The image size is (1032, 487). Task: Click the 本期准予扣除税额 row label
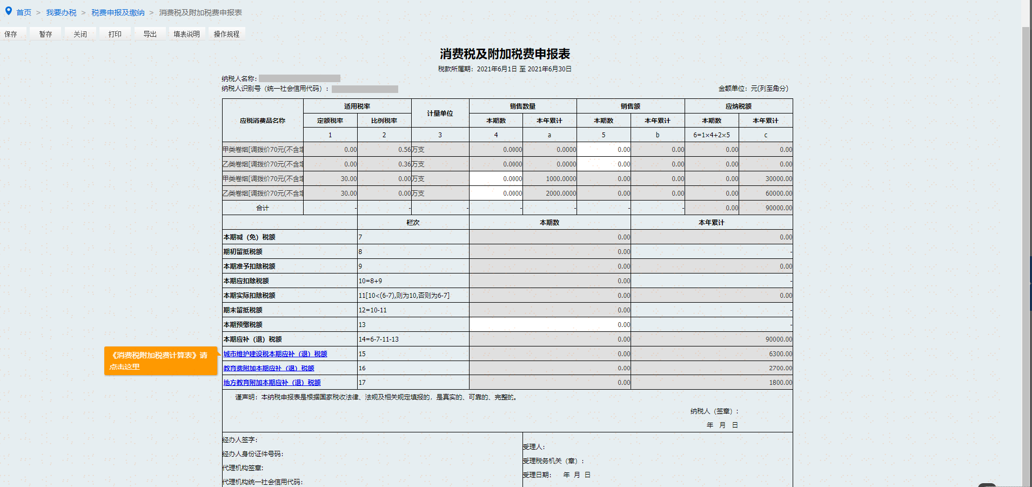pos(250,266)
